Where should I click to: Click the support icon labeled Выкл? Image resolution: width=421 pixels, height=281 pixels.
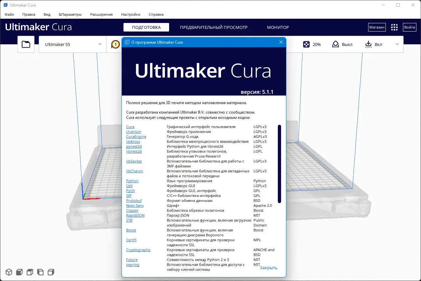point(335,44)
